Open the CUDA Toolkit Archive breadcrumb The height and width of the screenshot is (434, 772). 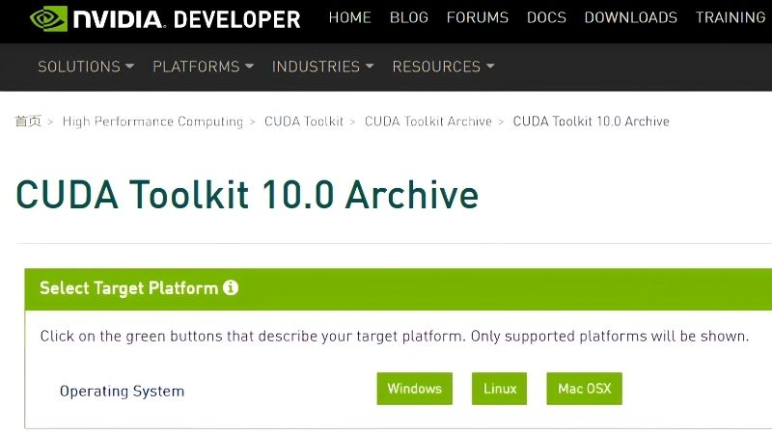pyautogui.click(x=427, y=122)
